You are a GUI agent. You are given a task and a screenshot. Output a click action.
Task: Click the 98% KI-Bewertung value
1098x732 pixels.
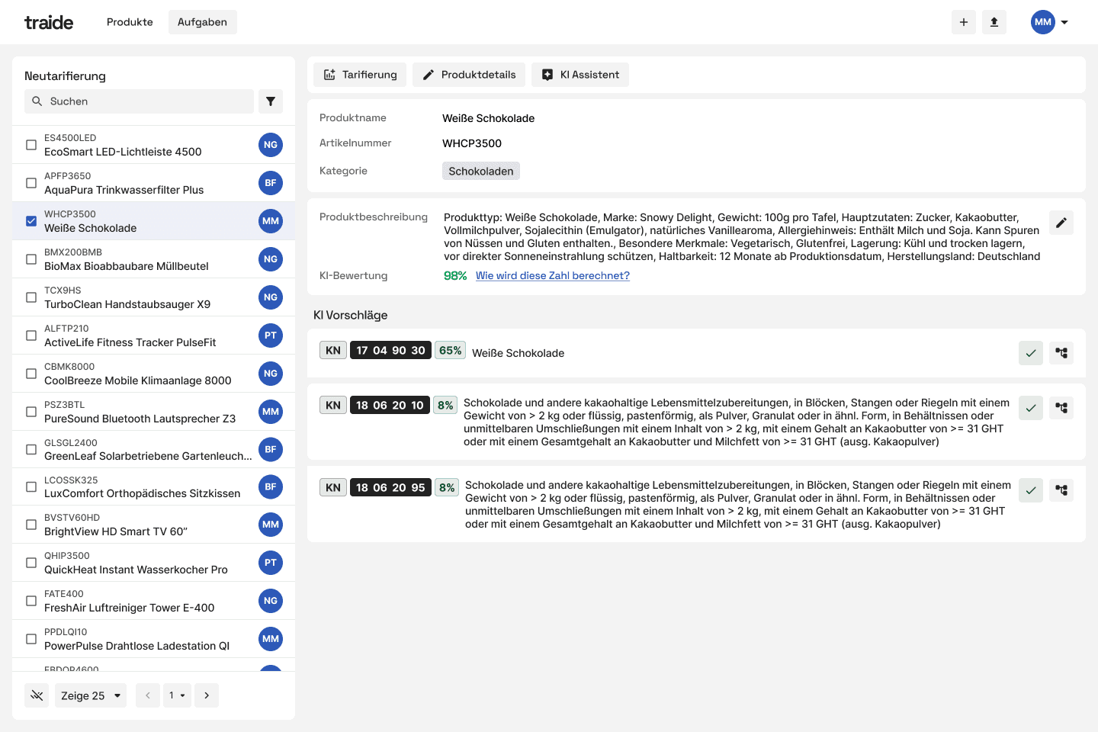(455, 276)
